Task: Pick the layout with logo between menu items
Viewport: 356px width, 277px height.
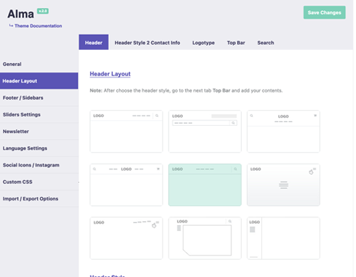Action: tap(126, 185)
